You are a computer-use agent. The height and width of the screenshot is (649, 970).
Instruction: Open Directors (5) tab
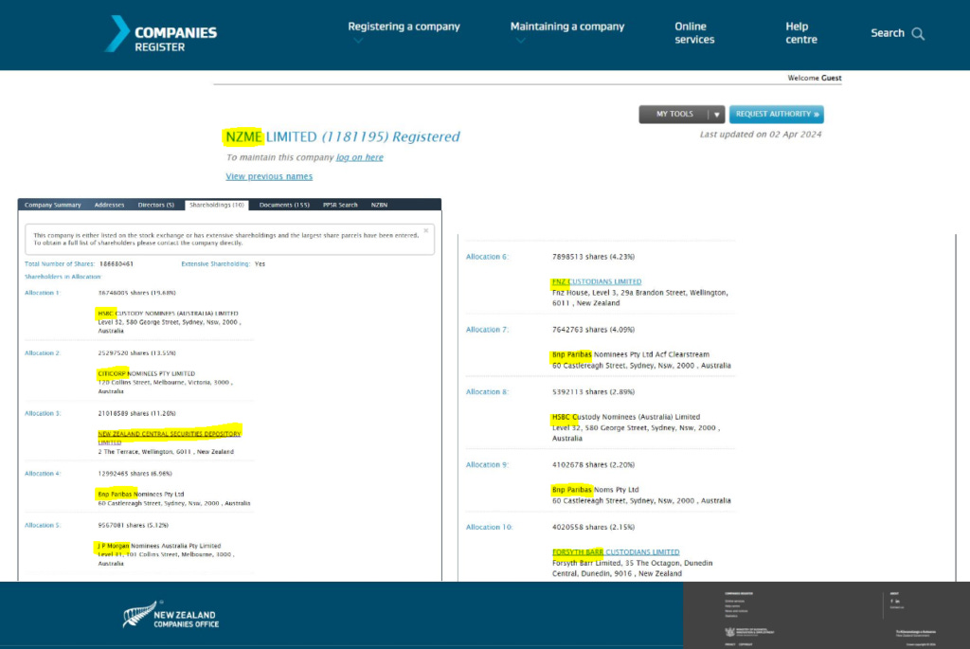[156, 205]
